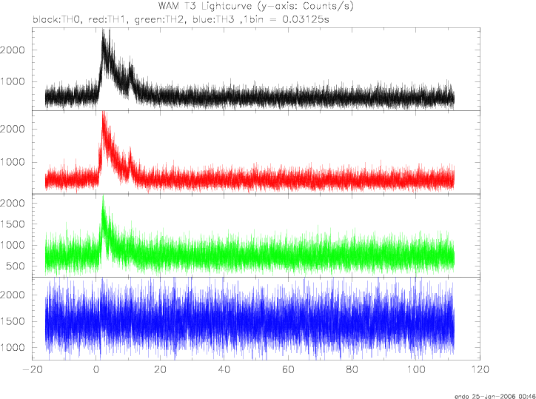This screenshot has width=536, height=399.
Task: Click the '500' label on green TH2 panel
Action: tap(16, 266)
